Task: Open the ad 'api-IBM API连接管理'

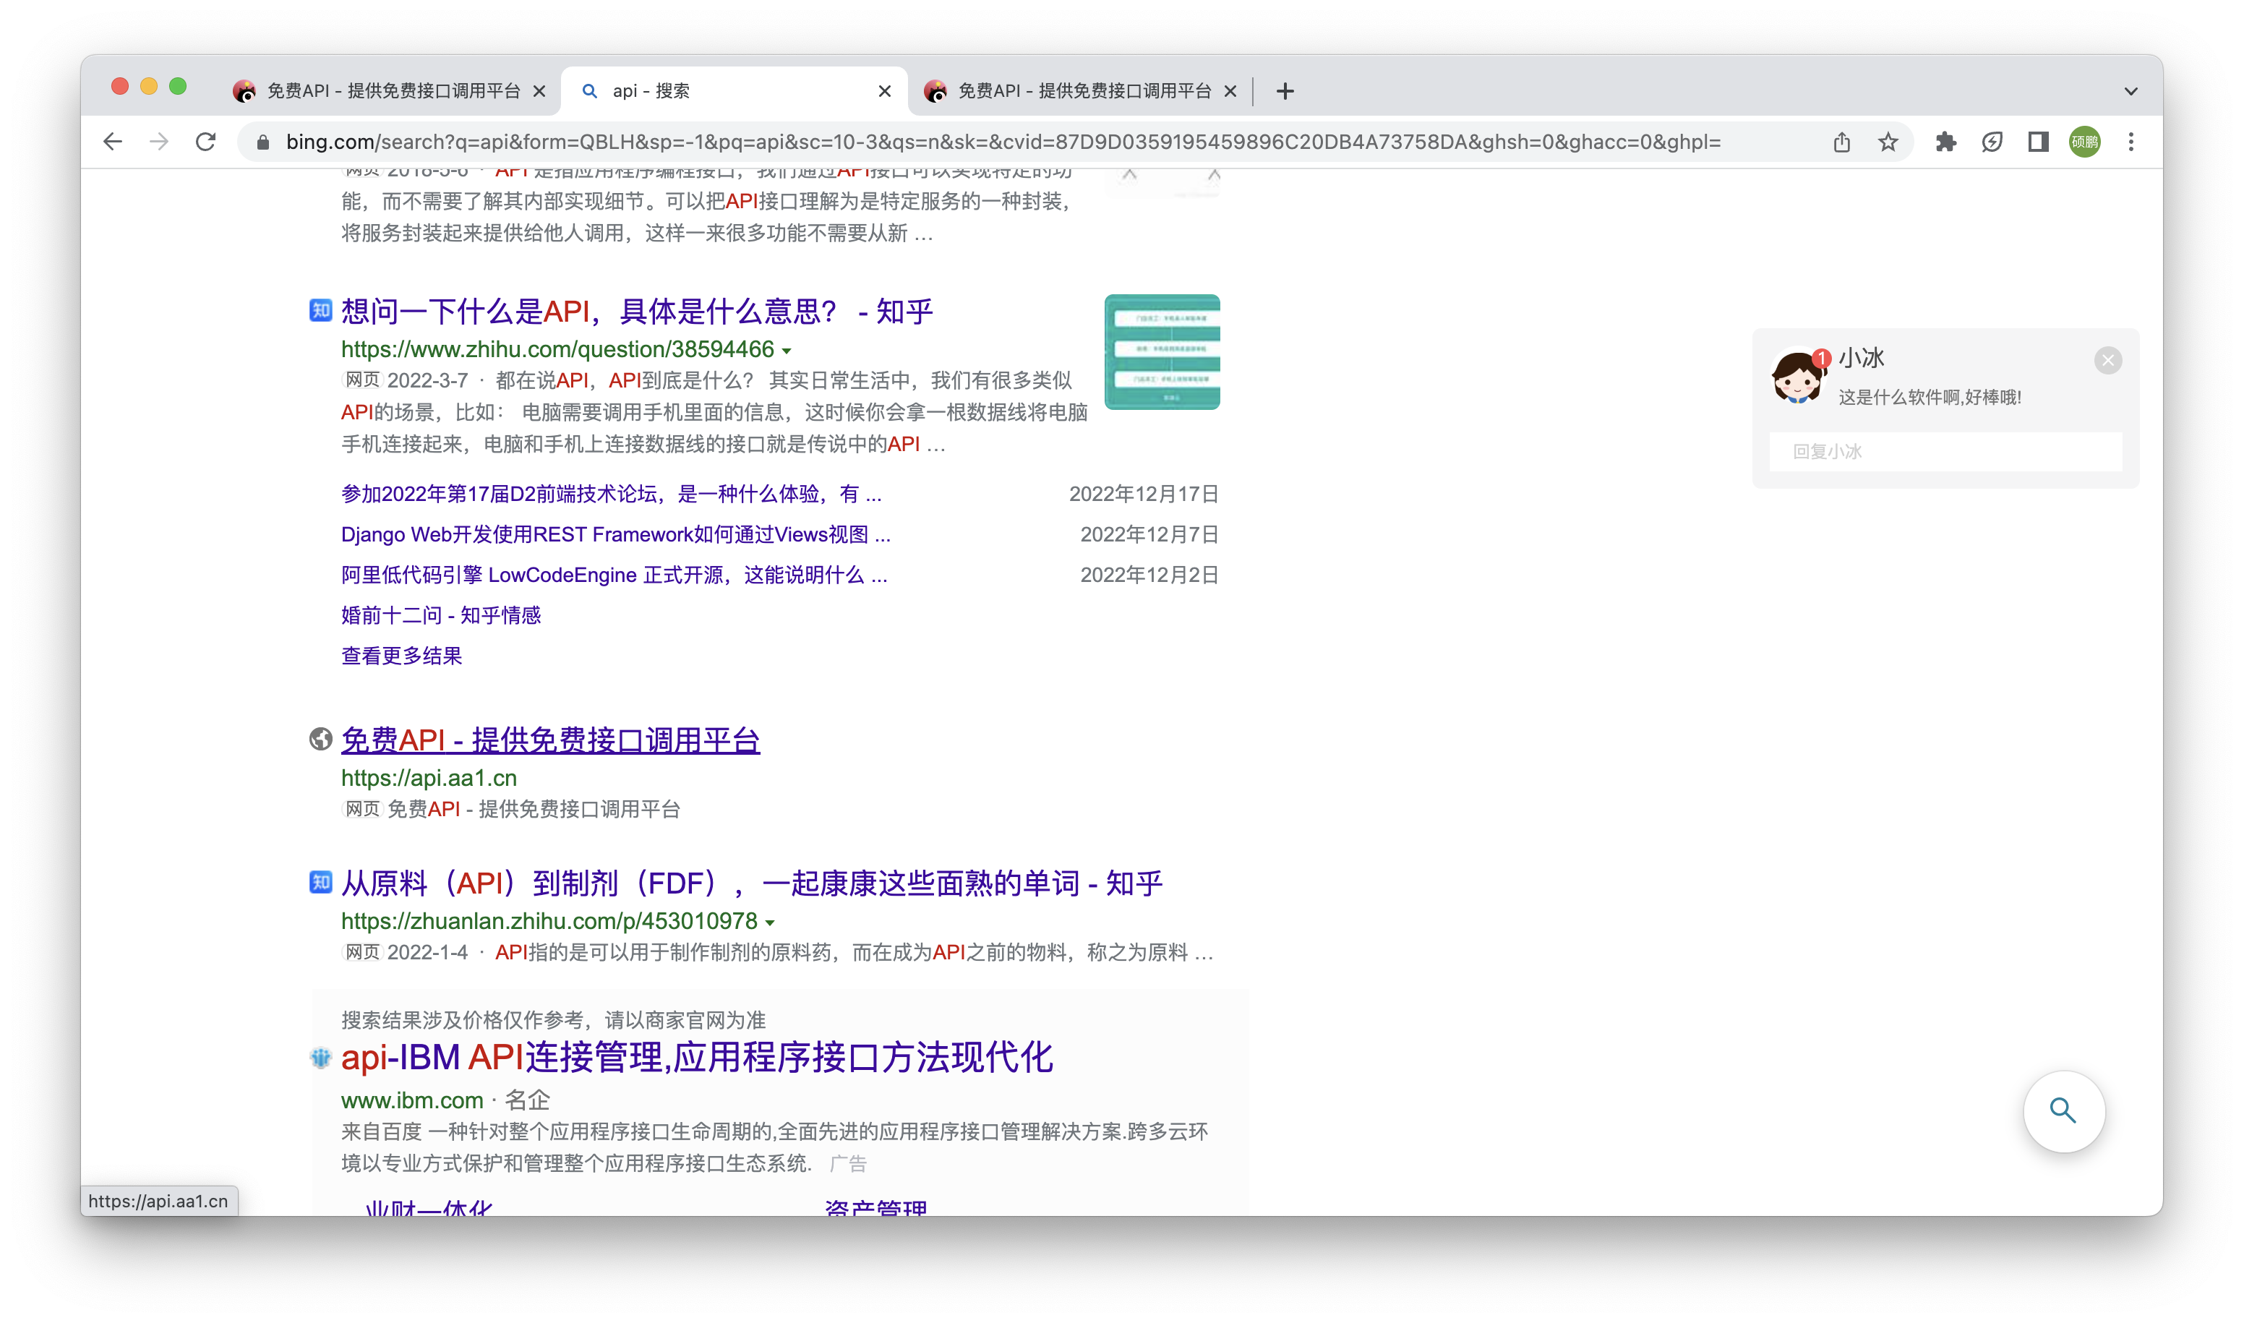Action: point(696,1058)
